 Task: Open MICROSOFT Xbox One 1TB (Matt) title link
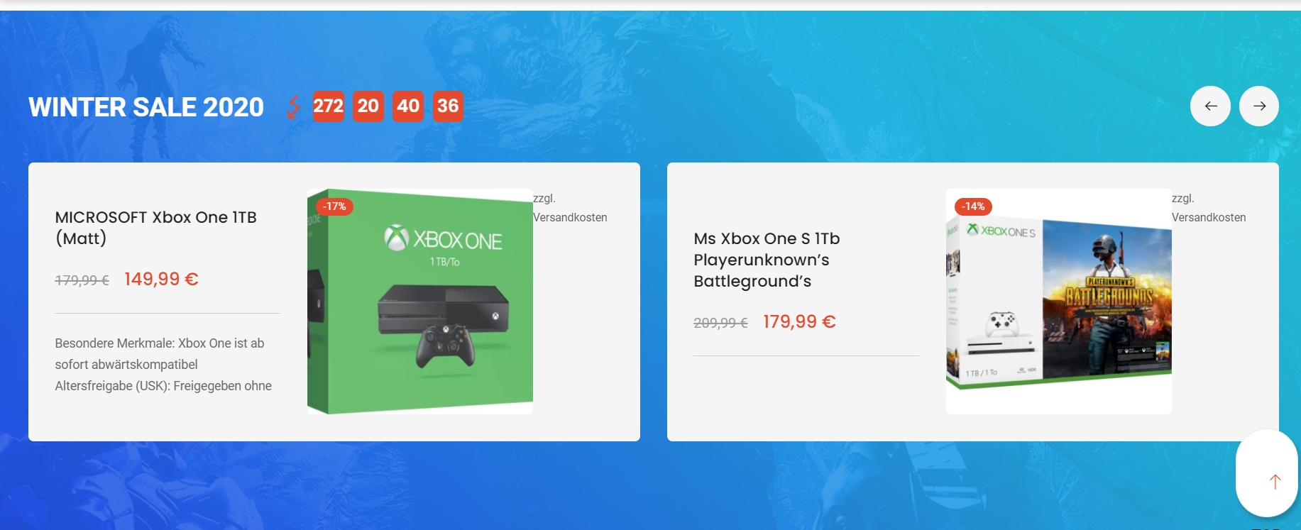pyautogui.click(x=156, y=228)
